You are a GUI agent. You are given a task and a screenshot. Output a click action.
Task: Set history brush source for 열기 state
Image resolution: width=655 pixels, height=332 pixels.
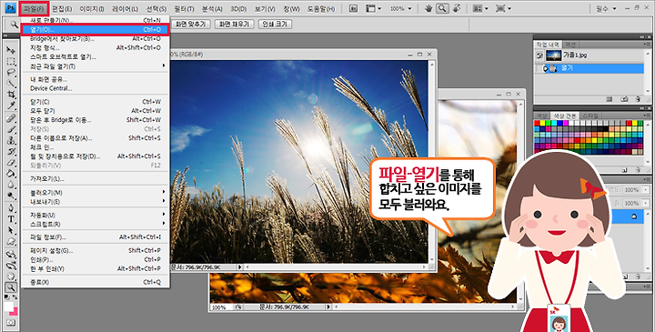(x=539, y=68)
